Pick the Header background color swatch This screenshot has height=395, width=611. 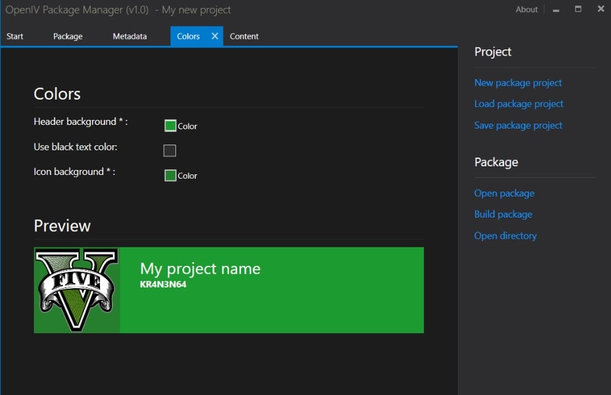tap(171, 126)
